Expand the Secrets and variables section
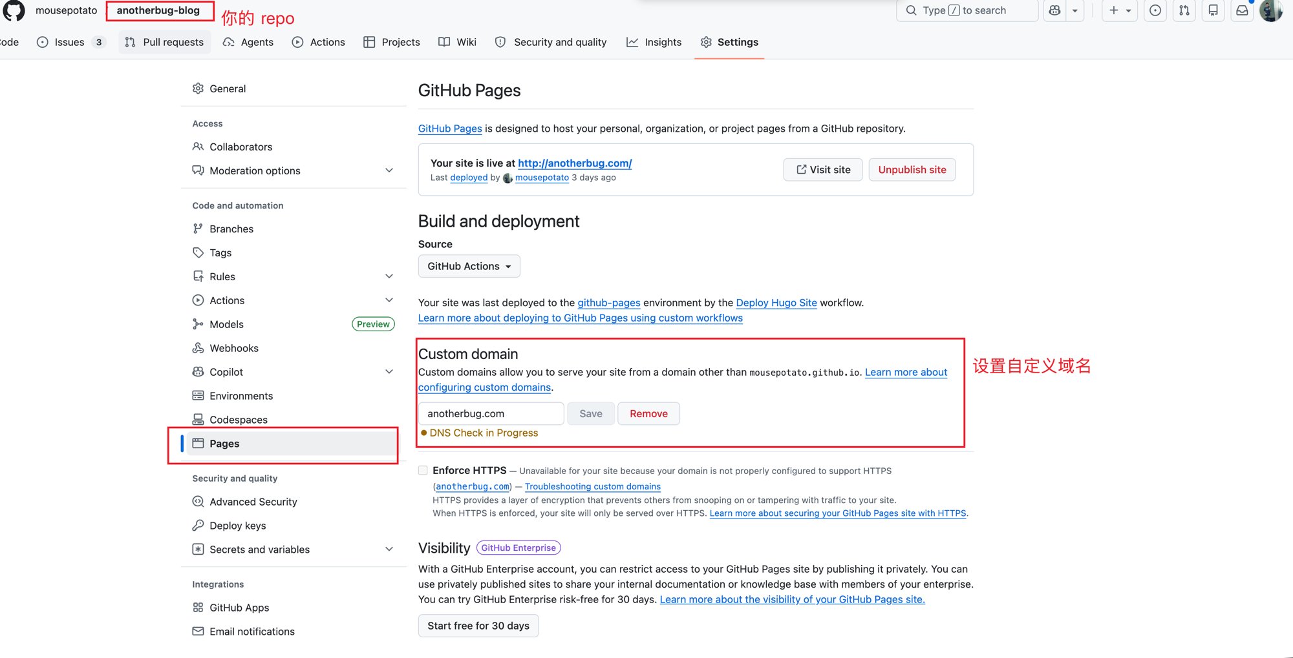 click(389, 550)
